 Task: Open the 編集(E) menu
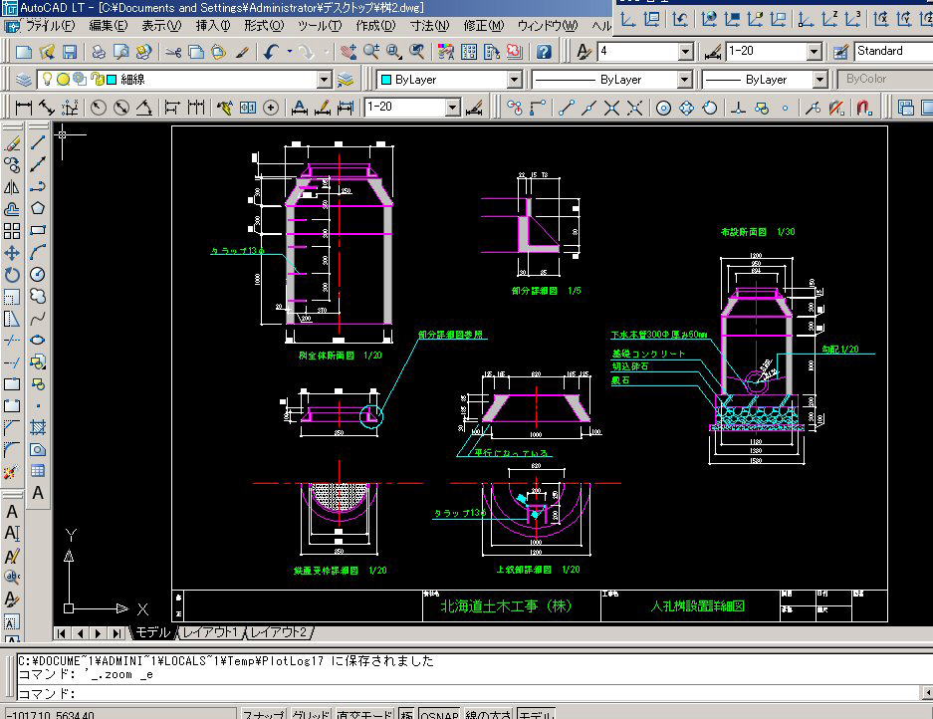(109, 26)
